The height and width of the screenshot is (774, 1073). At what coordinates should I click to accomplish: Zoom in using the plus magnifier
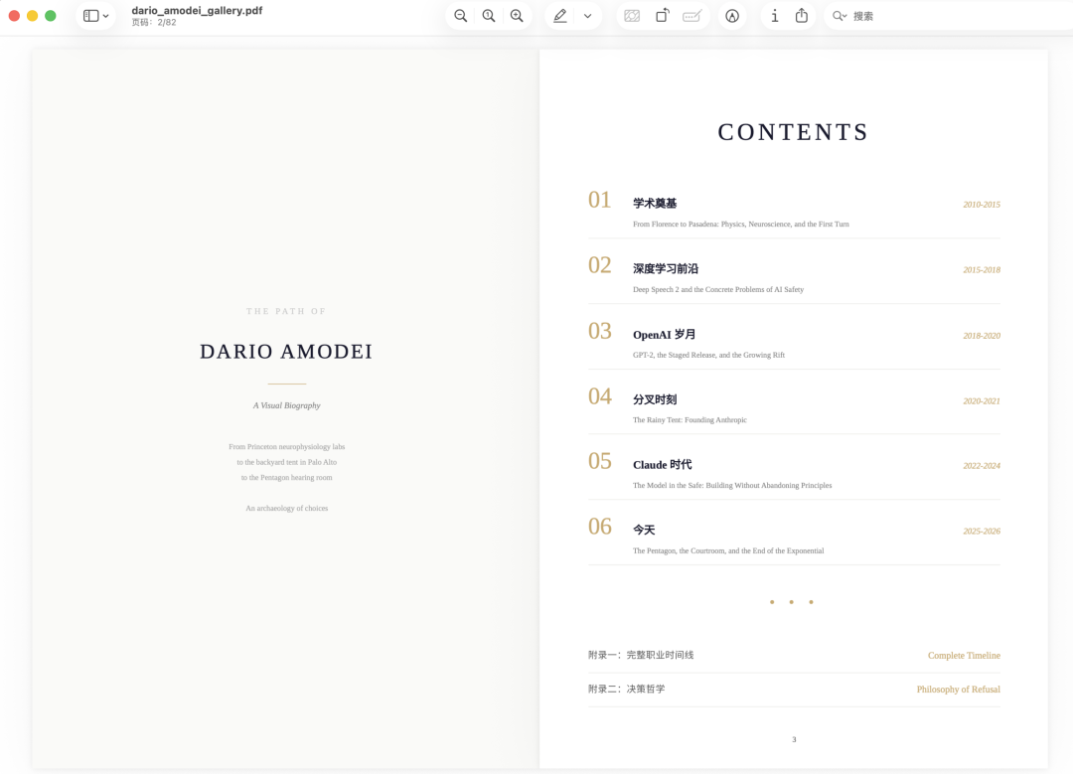(x=517, y=16)
